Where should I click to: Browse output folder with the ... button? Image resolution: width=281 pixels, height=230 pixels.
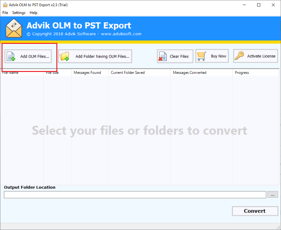click(272, 194)
